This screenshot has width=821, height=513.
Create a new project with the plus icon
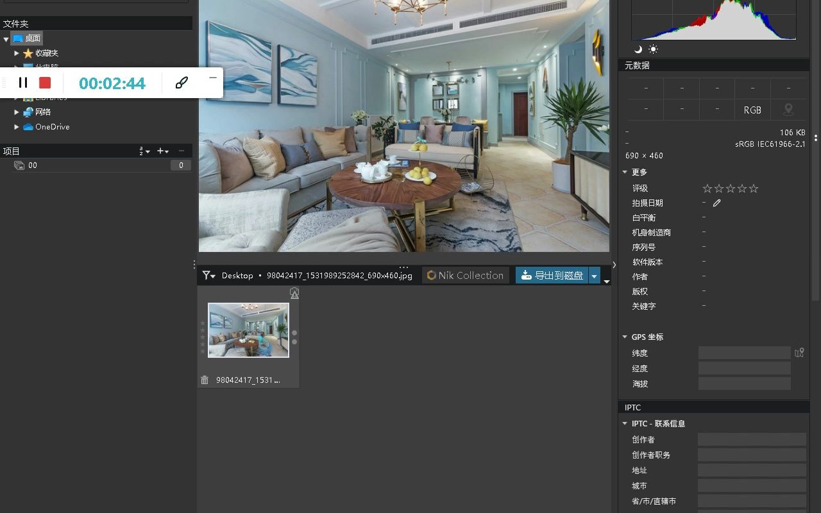tap(159, 151)
